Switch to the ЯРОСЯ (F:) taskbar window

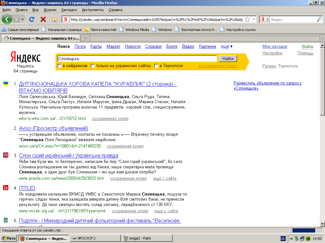pyautogui.click(x=95, y=239)
